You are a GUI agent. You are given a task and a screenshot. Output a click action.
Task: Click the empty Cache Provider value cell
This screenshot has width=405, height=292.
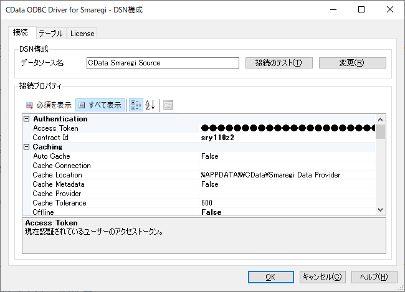pyautogui.click(x=287, y=194)
